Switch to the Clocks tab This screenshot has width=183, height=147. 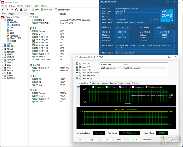(120, 83)
